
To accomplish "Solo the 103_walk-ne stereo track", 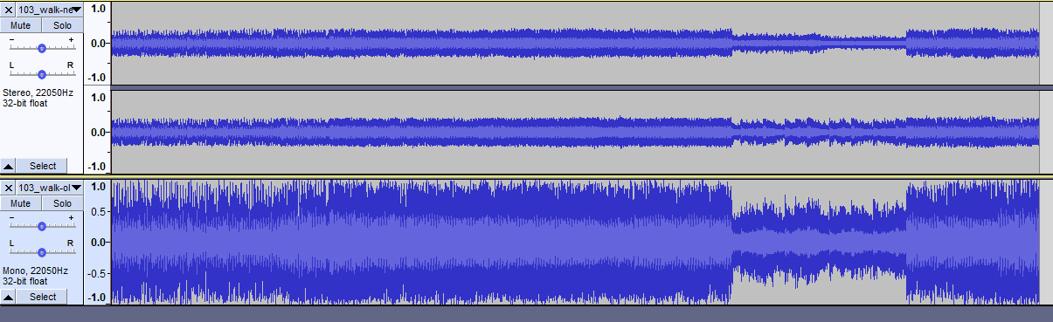I will 62,25.
